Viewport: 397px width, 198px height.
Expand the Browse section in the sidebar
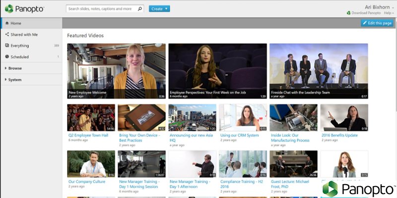pyautogui.click(x=15, y=68)
